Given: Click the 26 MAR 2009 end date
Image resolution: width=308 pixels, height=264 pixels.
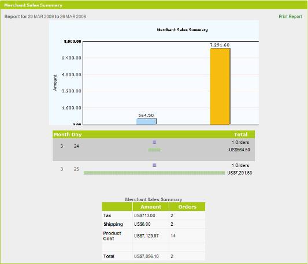Looking at the screenshot, I should point(73,17).
